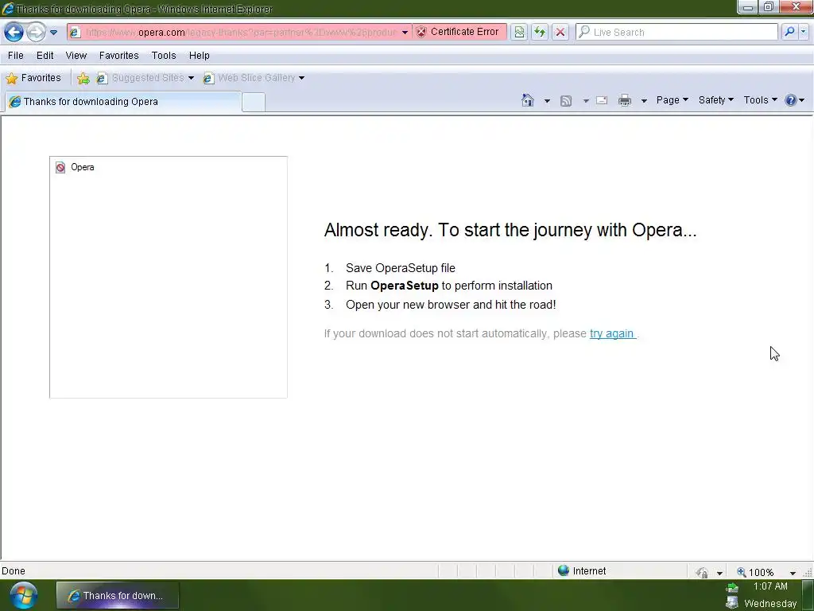Click the Home icon

coord(528,100)
